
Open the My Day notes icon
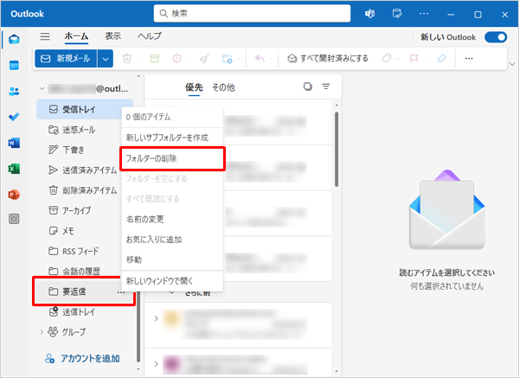[x=397, y=14]
